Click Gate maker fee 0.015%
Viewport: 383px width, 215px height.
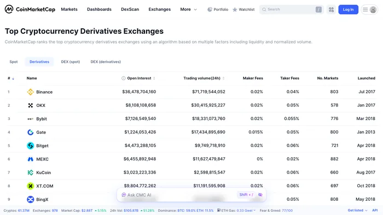(256, 132)
